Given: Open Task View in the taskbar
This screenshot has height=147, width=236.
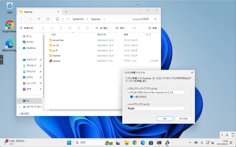Looking at the screenshot, I should [118, 143].
